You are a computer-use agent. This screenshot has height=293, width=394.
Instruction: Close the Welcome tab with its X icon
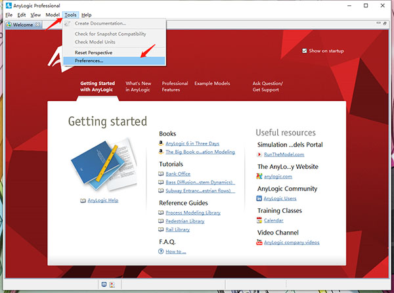pyautogui.click(x=37, y=24)
